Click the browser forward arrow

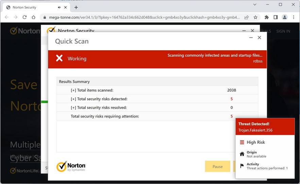(x=16, y=17)
